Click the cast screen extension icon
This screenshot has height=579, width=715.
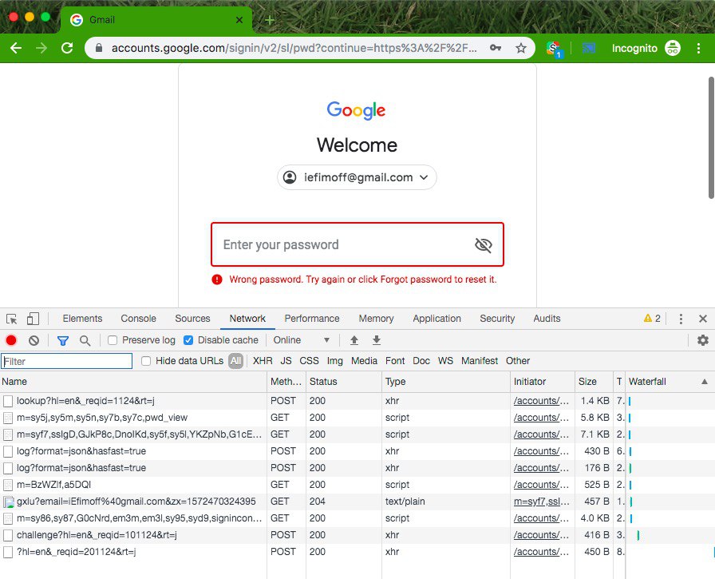tap(588, 47)
